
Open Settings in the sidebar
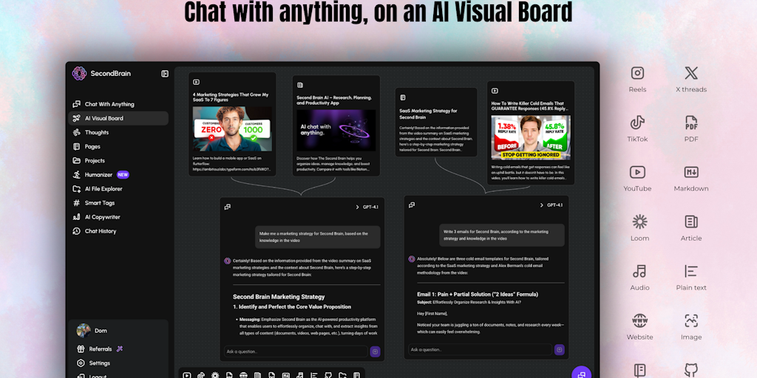[94, 363]
